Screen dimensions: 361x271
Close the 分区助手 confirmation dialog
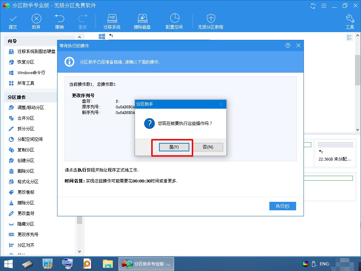pos(221,104)
